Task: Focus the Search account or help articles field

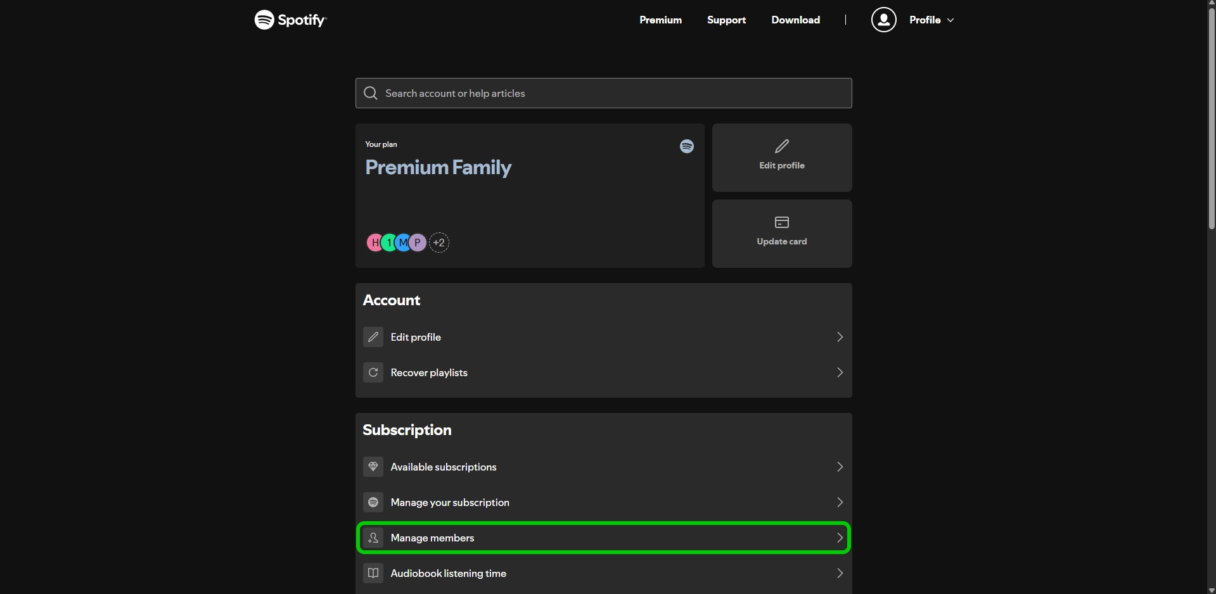Action: pos(603,93)
